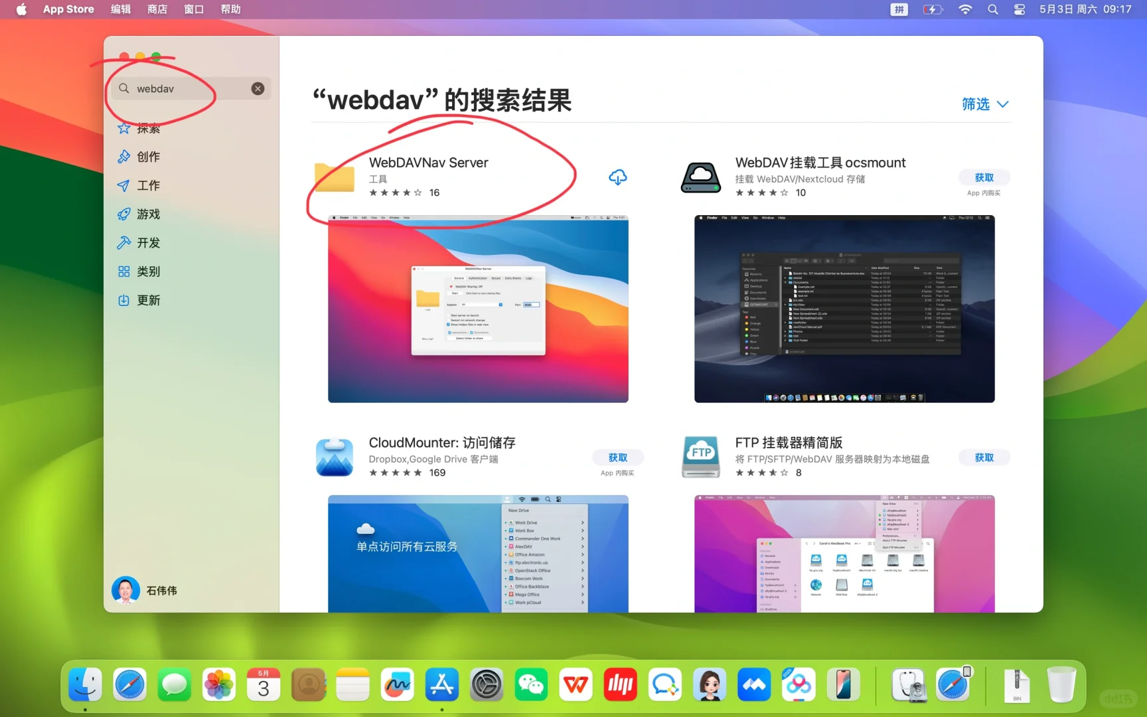Browse apps by 类别
The height and width of the screenshot is (717, 1147).
pos(148,271)
